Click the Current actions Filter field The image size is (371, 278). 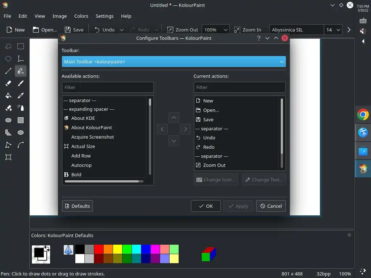tap(240, 87)
